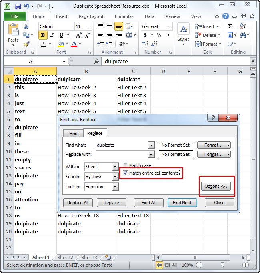Apply Accounting Number Format dollar icon
This screenshot has width=260, height=273.
(x=145, y=35)
